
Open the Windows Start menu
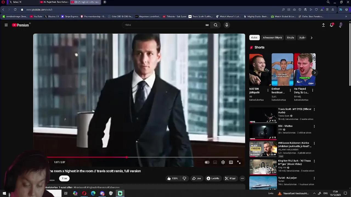coord(4,193)
